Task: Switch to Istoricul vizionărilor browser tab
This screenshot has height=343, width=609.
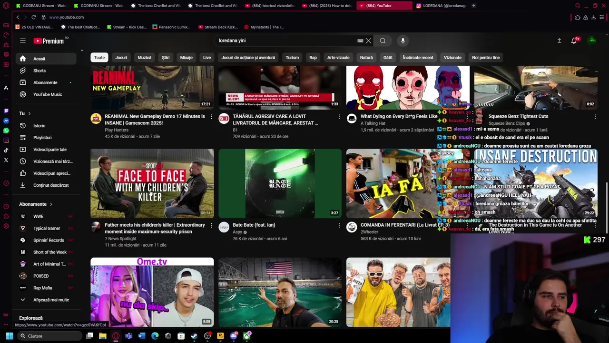Action: (x=269, y=6)
